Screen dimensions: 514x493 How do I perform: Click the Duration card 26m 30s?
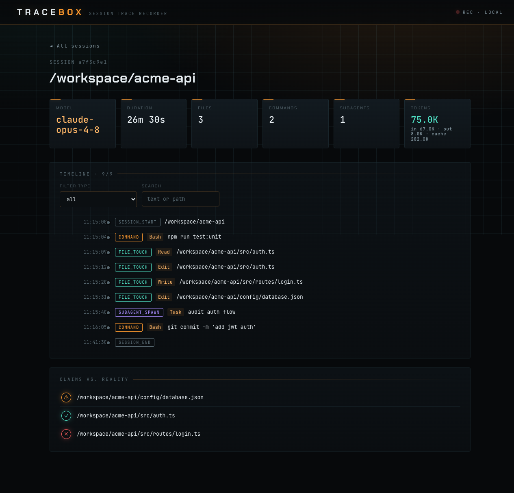point(154,124)
